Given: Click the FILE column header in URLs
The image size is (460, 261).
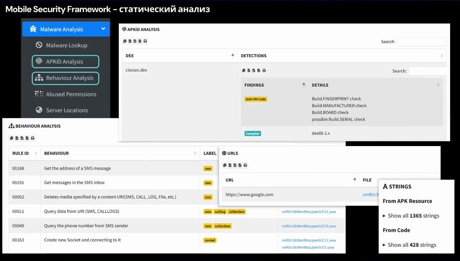Looking at the screenshot, I should [367, 180].
